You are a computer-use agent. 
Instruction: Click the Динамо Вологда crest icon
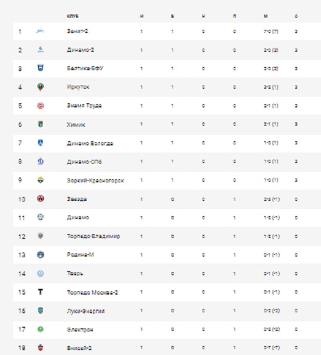tap(41, 143)
